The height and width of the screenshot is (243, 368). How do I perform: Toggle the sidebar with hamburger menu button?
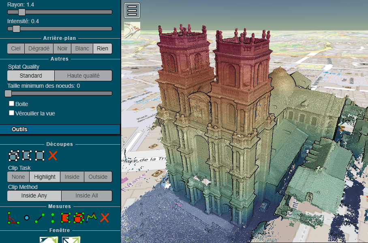132,11
